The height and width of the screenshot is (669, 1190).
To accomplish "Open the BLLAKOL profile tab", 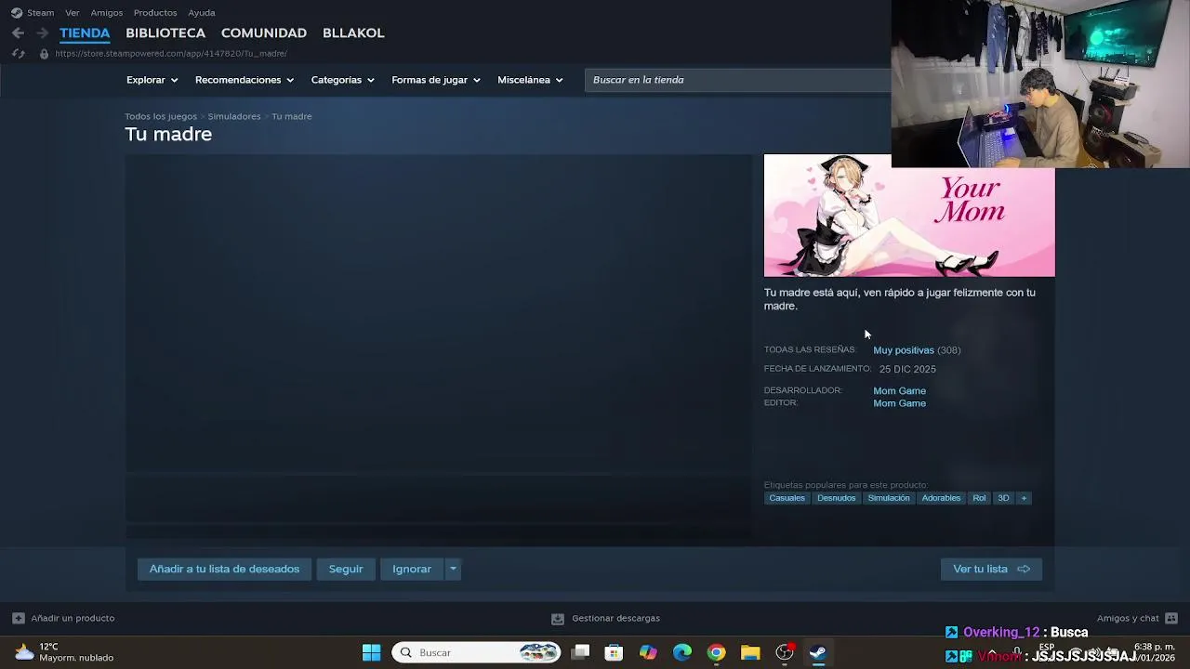I will tap(353, 33).
